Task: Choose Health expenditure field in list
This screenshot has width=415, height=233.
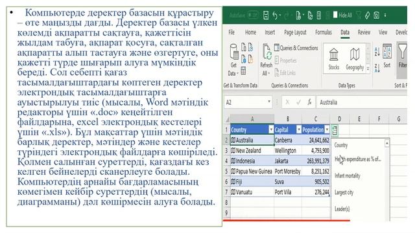Action: [x=357, y=159]
